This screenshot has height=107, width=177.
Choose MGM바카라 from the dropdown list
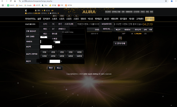[106, 24]
